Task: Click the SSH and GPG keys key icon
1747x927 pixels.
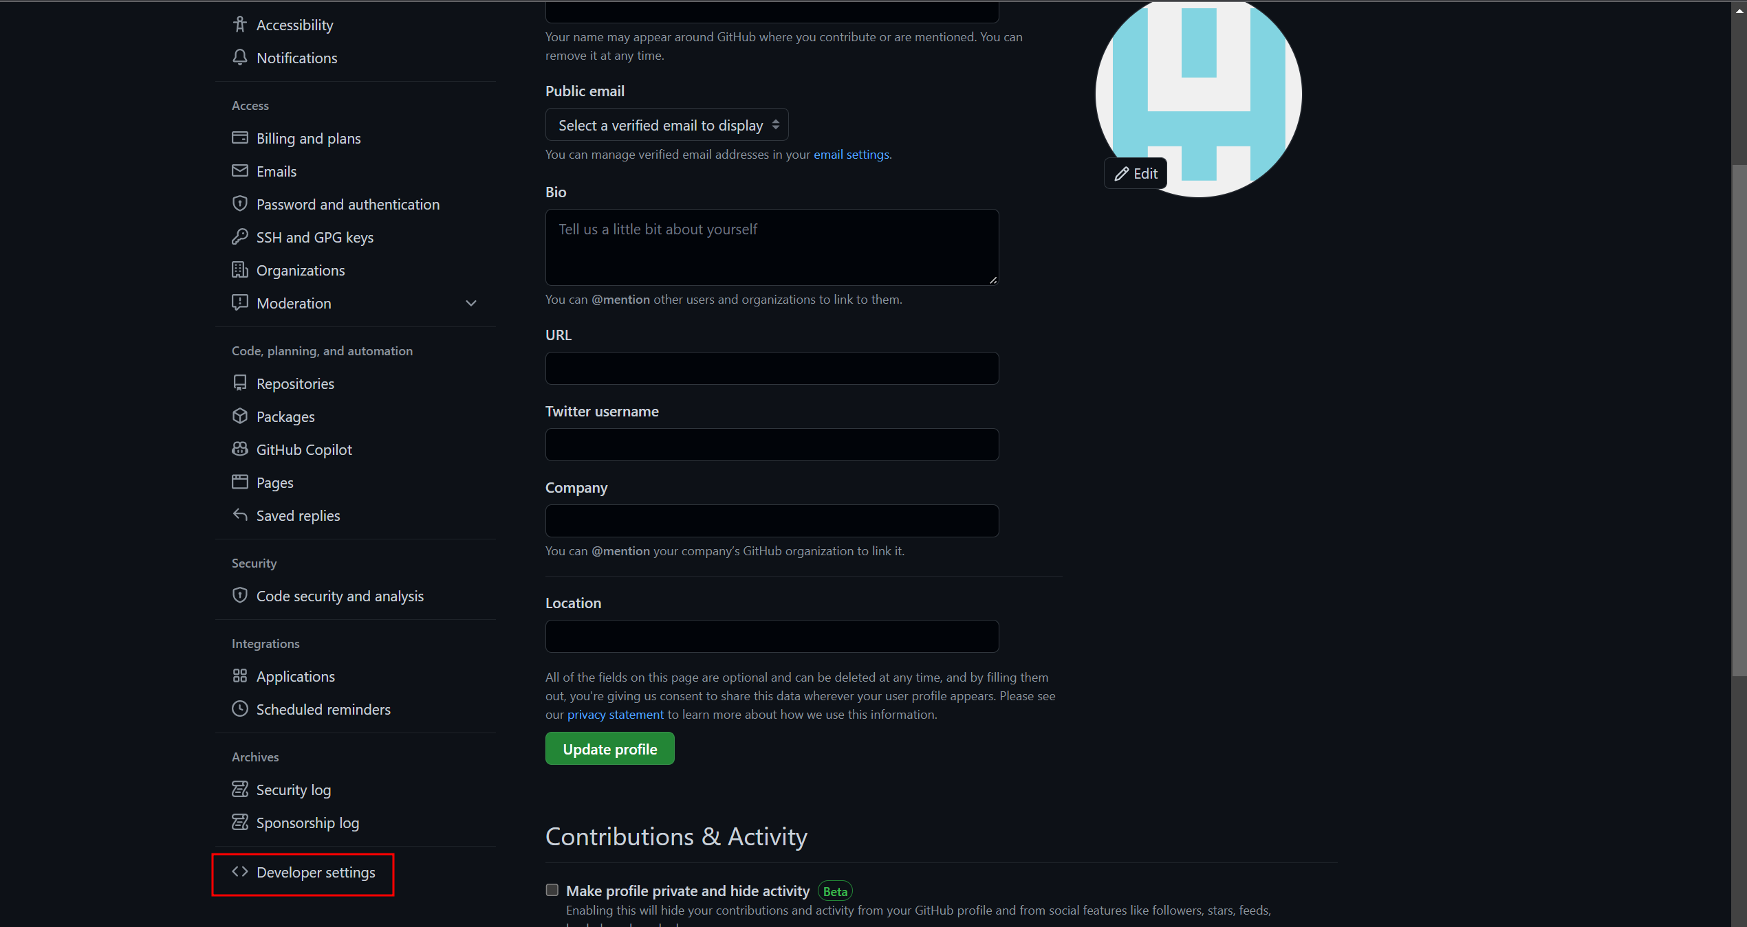Action: (239, 237)
